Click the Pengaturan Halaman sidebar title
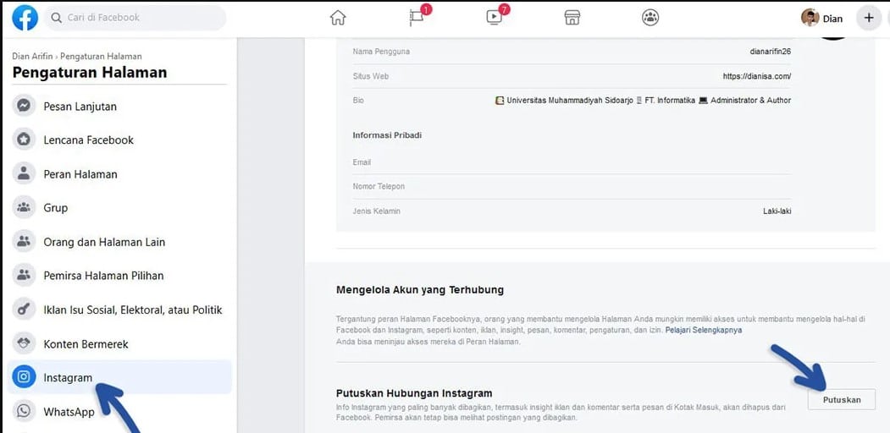 click(x=90, y=73)
